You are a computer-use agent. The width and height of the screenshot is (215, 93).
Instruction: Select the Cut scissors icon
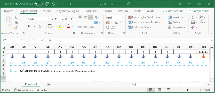pyautogui.click(x=16, y=18)
